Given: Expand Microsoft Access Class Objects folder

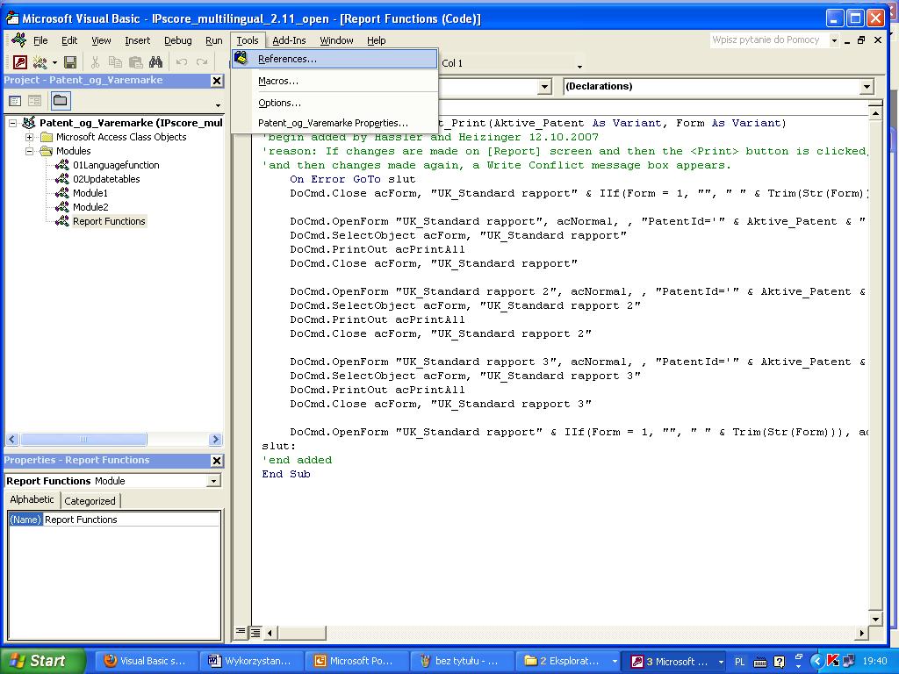Looking at the screenshot, I should click(29, 137).
